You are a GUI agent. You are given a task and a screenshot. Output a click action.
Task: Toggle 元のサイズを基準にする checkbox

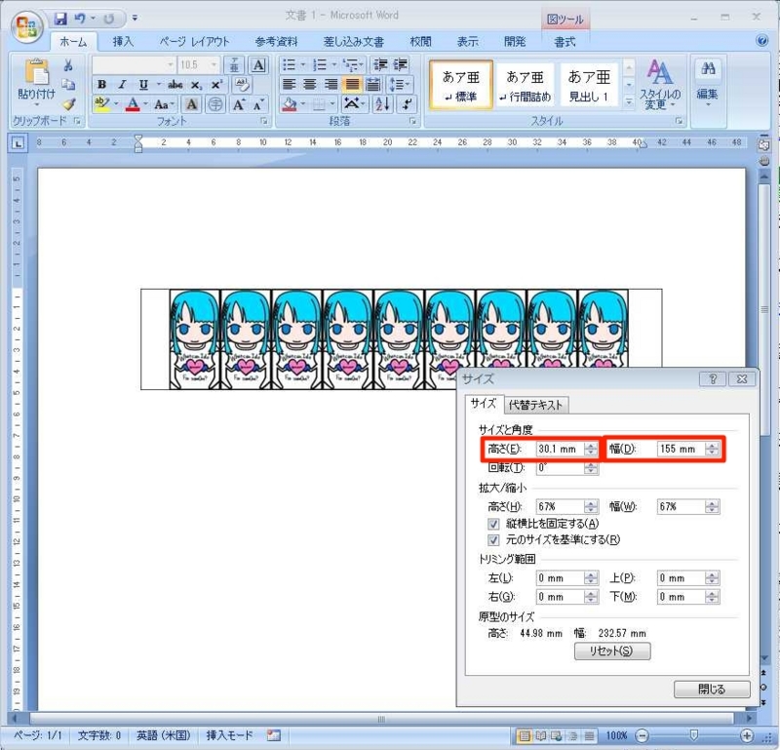coord(493,540)
